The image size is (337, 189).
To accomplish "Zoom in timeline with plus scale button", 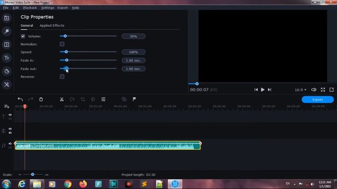I will 46,175.
